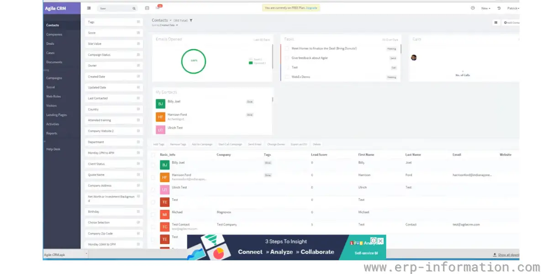Go to Companies in sidebar

pyautogui.click(x=54, y=34)
